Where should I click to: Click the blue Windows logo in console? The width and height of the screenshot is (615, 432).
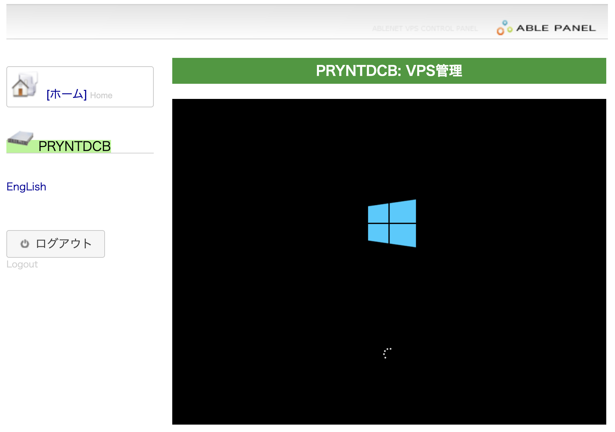pyautogui.click(x=392, y=223)
